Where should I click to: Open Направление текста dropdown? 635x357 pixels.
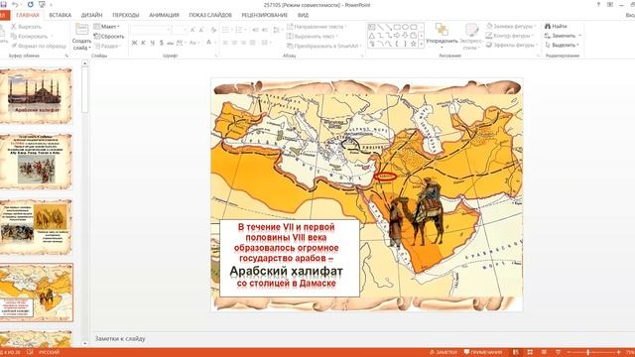click(x=317, y=27)
